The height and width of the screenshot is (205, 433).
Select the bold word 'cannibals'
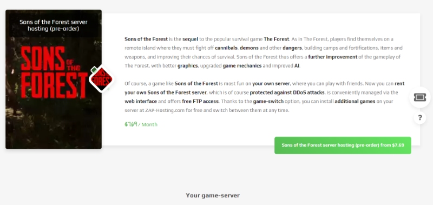point(226,48)
